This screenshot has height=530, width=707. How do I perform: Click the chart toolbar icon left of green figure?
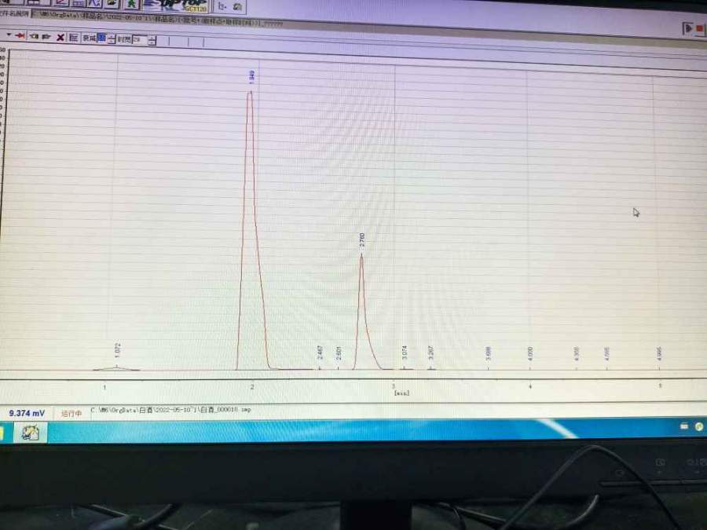112,4
